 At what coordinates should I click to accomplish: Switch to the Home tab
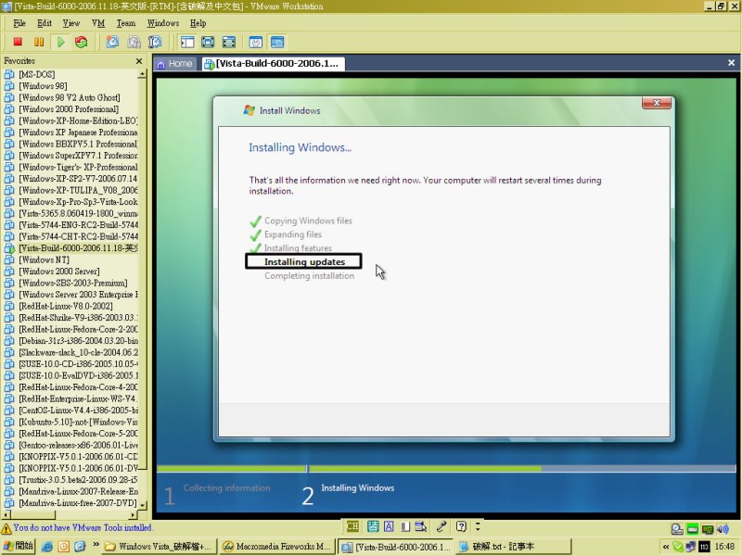pos(174,64)
